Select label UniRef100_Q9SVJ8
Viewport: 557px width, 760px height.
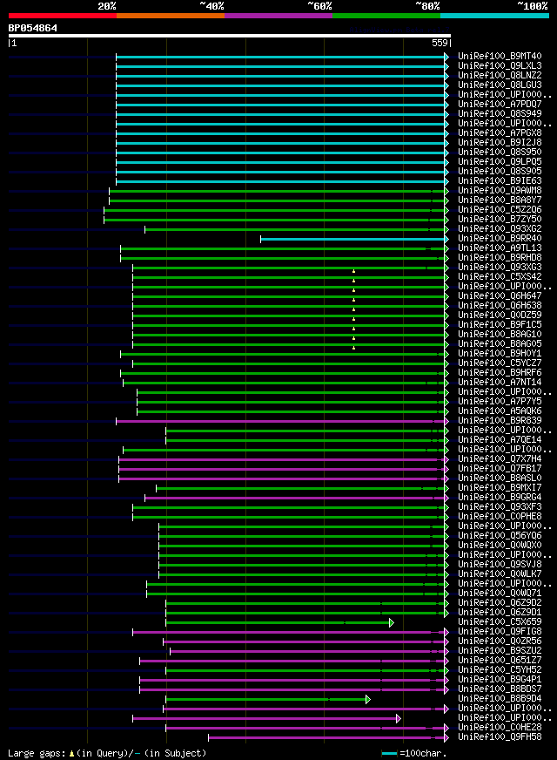(500, 564)
